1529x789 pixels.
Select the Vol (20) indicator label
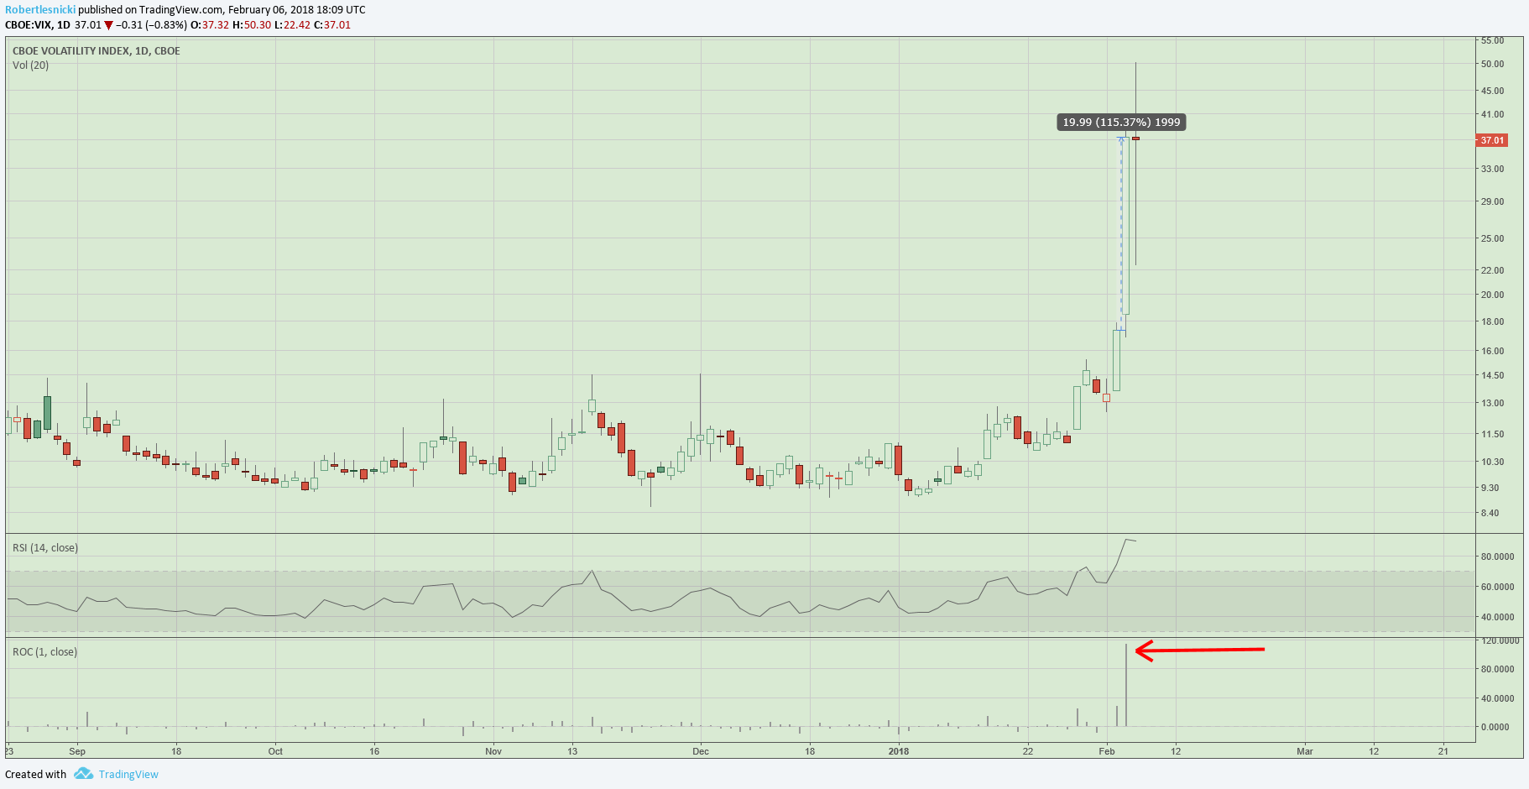30,65
